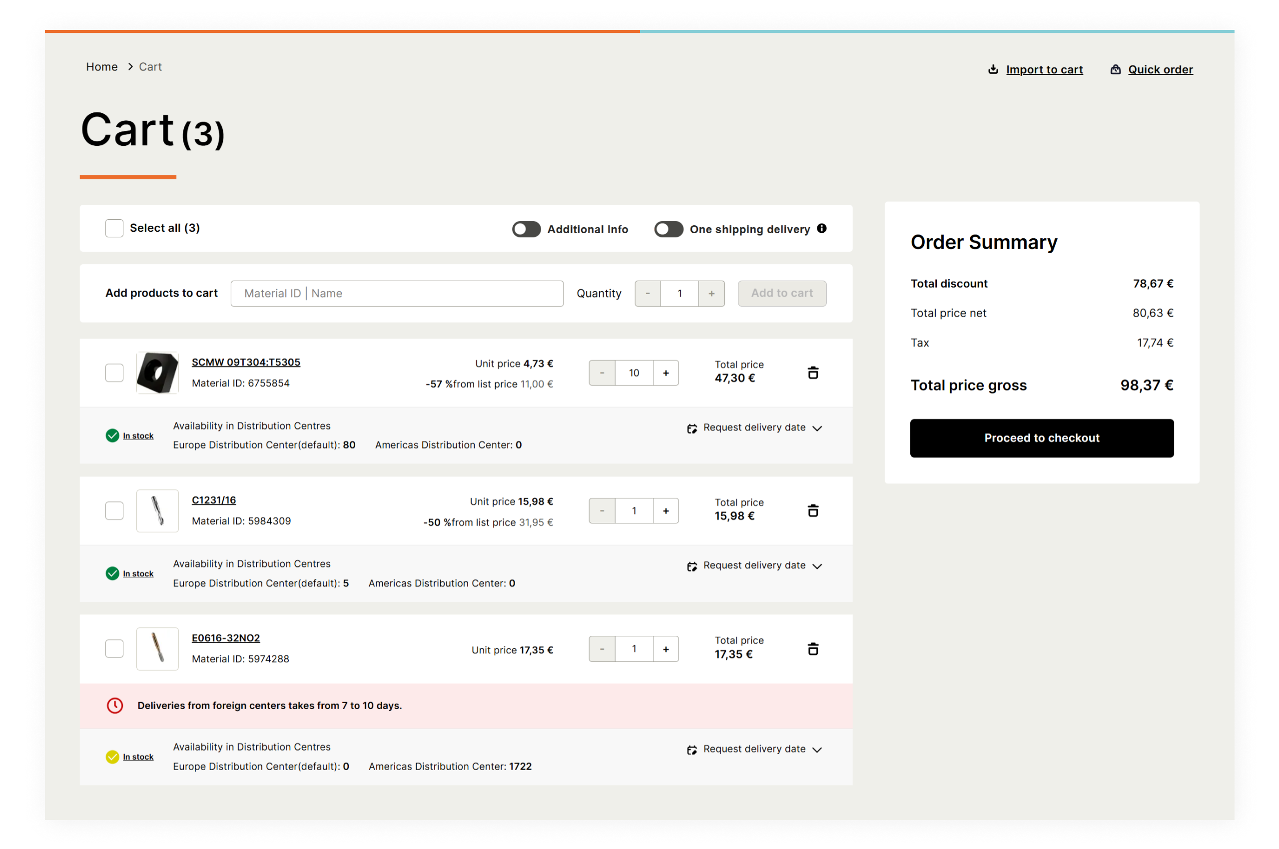Expand Request delivery date for SCMW item
The height and width of the screenshot is (849, 1279).
click(x=817, y=428)
